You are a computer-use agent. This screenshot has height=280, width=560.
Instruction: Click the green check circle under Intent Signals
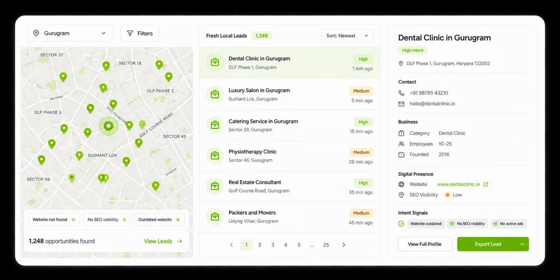pos(401,224)
